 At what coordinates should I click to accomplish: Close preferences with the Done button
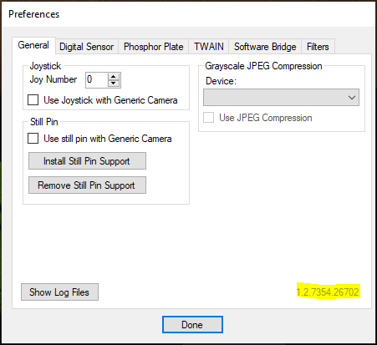(x=192, y=325)
